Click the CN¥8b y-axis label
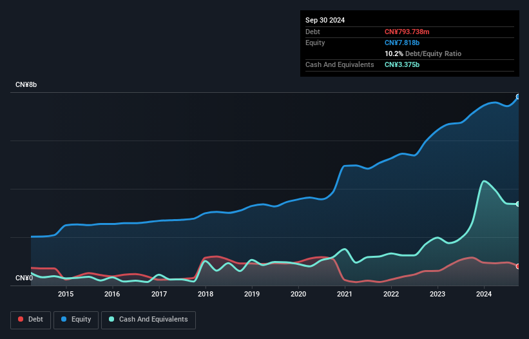Screen dimensions: 529x339 [26, 84]
